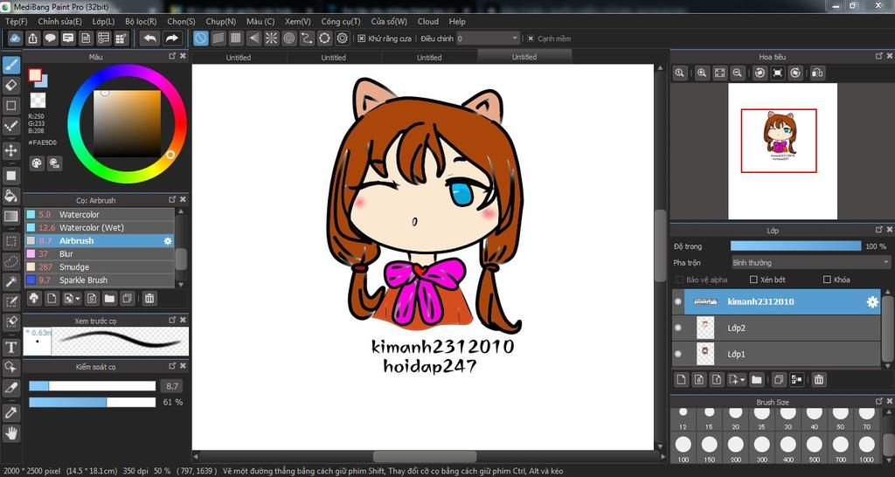This screenshot has width=895, height=477.
Task: Select the Move tool
Action: coord(10,150)
